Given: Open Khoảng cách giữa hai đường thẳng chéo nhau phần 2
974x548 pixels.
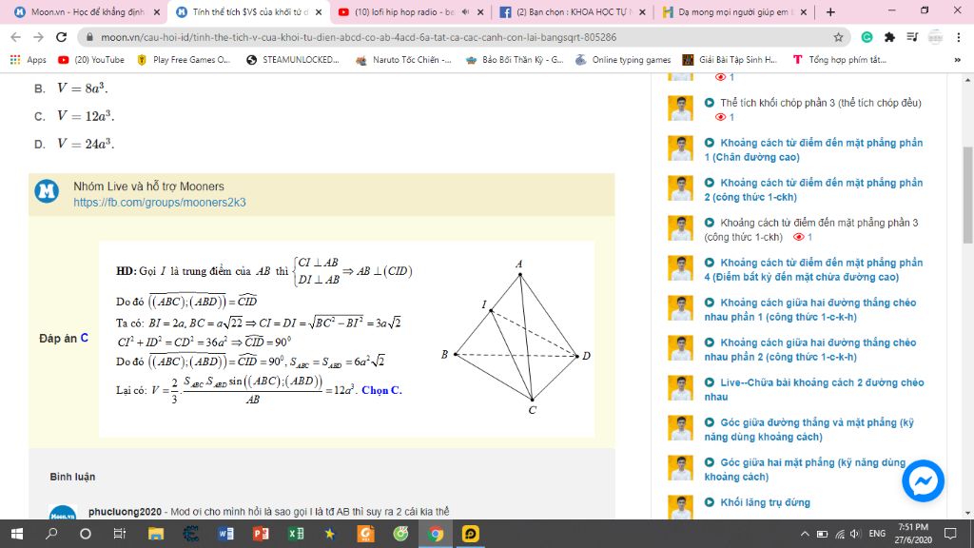Looking at the screenshot, I should (810, 349).
